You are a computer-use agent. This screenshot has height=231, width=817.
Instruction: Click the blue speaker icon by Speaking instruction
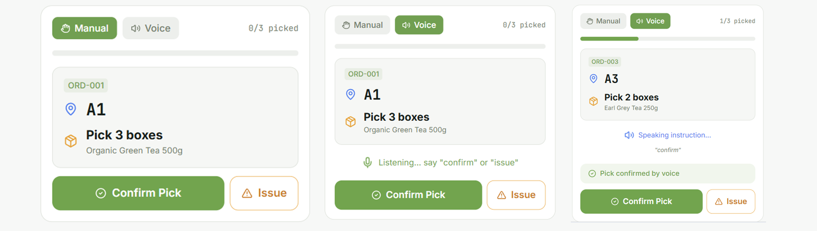tap(629, 135)
